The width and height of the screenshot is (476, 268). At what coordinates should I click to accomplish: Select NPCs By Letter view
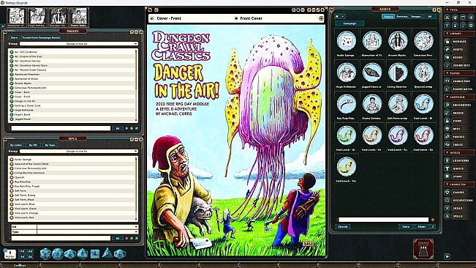[x=16, y=145]
